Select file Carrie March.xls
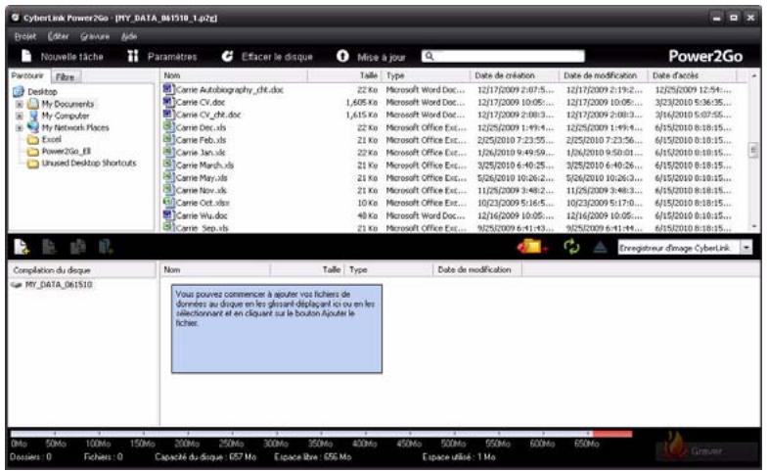 pos(204,165)
